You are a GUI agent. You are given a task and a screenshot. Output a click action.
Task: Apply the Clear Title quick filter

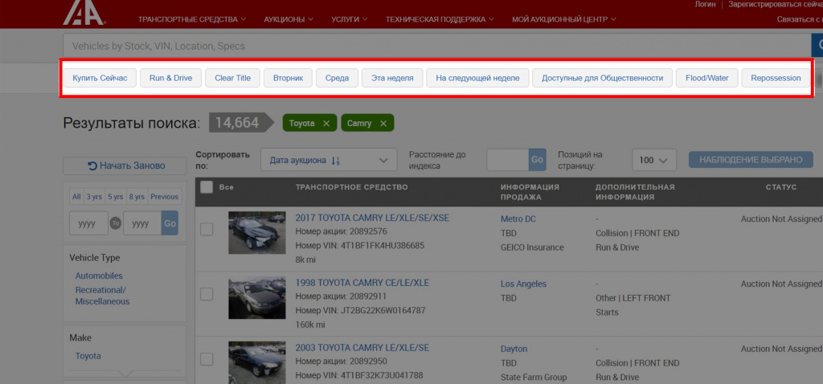232,78
